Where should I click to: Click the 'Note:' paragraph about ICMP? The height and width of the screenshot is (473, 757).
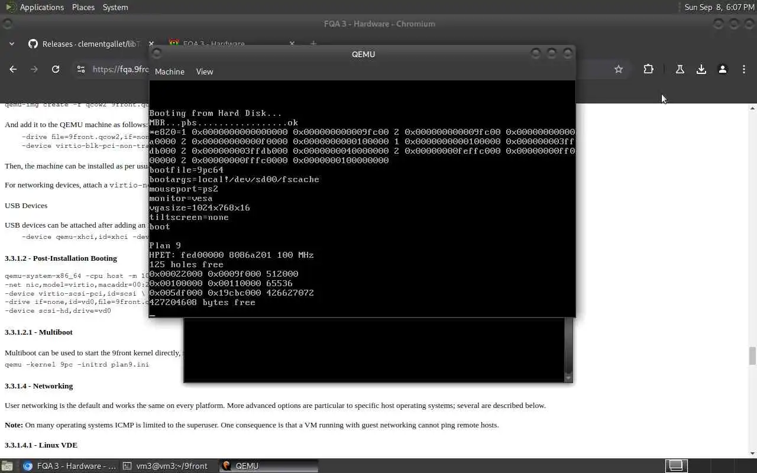(x=252, y=425)
